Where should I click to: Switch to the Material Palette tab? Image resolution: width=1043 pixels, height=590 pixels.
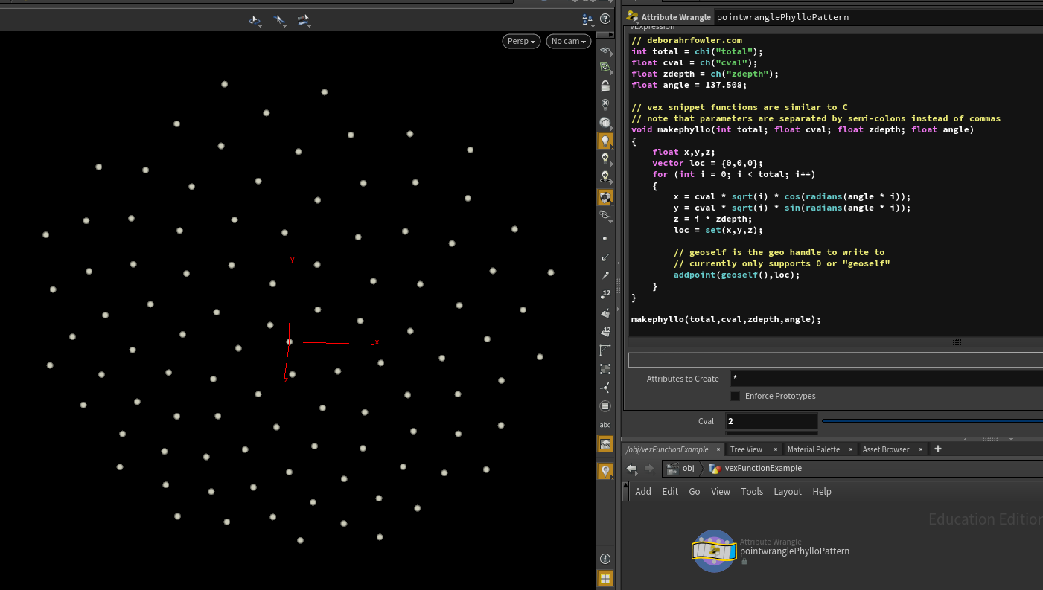click(813, 449)
